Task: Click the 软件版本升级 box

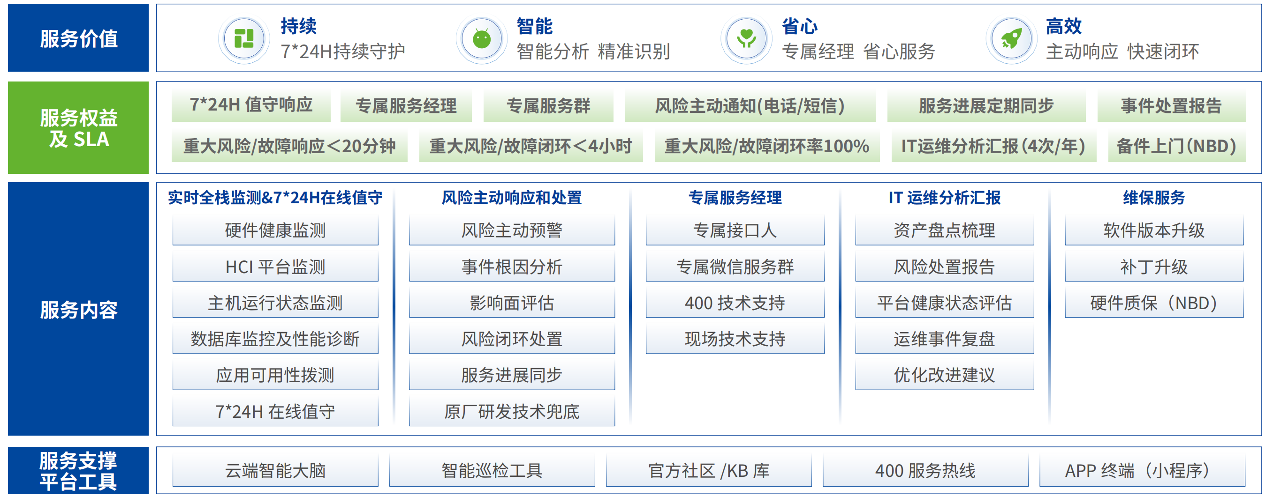Action: (1154, 230)
